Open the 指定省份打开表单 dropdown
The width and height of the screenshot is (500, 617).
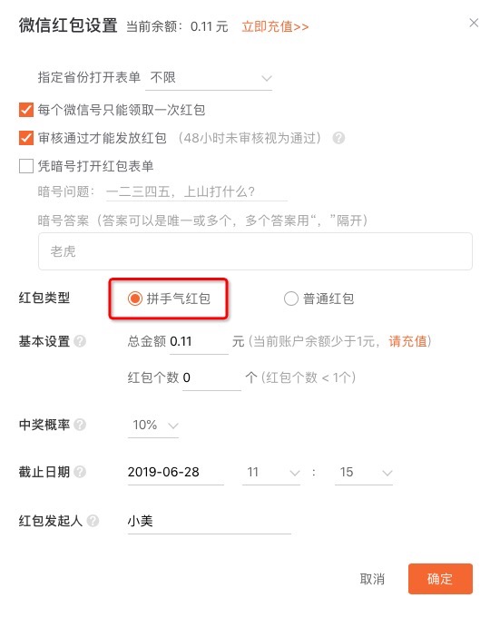click(209, 78)
